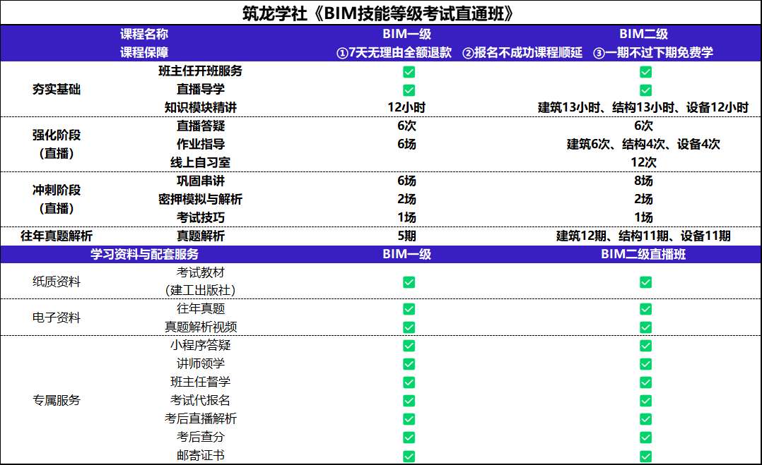
Task: Toggle BIM二级直播班 checkbox for 考后直播解析
Action: click(x=645, y=418)
